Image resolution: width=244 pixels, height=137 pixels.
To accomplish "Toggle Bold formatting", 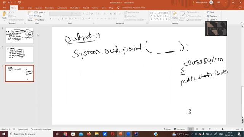I will pyautogui.click(x=51, y=19).
